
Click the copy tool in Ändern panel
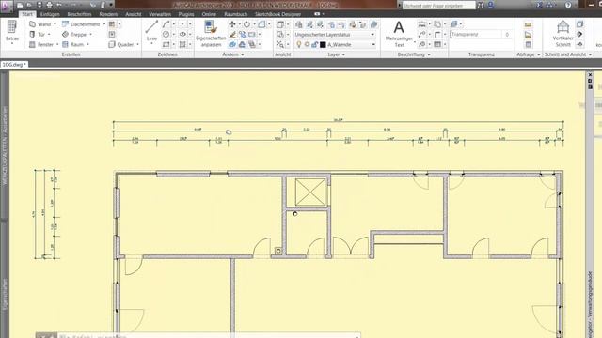click(x=242, y=35)
